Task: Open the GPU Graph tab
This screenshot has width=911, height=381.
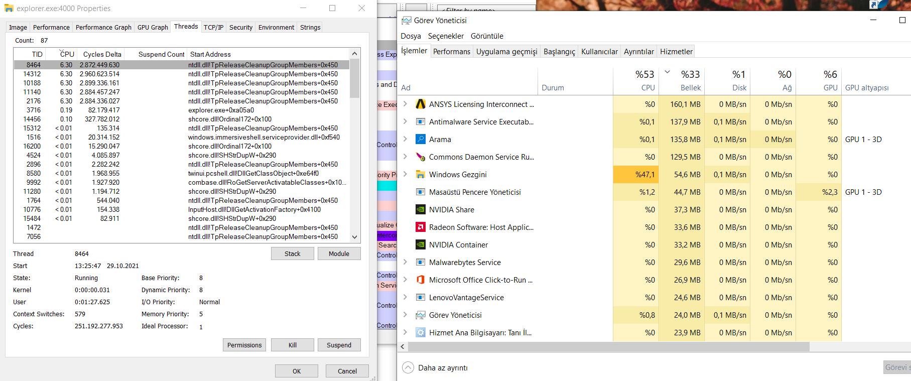Action: [x=153, y=28]
